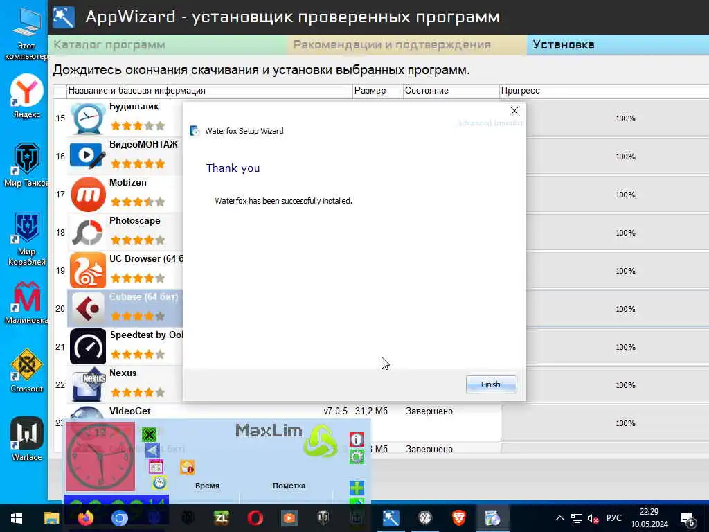
Task: Click the blue left arrow in MaxLim widget
Action: (152, 450)
